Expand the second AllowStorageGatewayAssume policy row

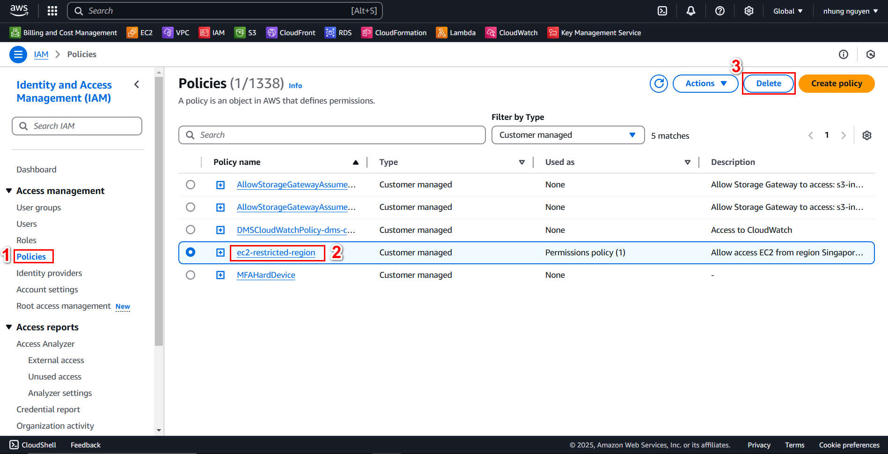pos(220,208)
